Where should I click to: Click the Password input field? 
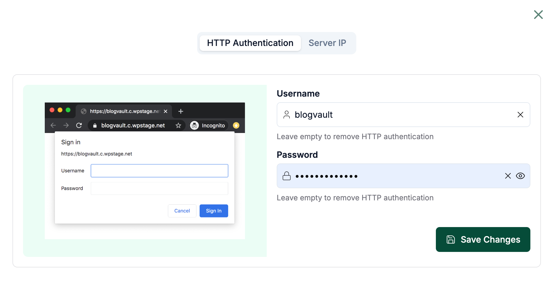tap(403, 176)
